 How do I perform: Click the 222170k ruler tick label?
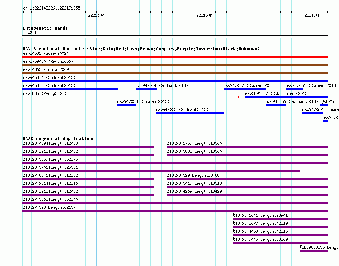(312, 15)
